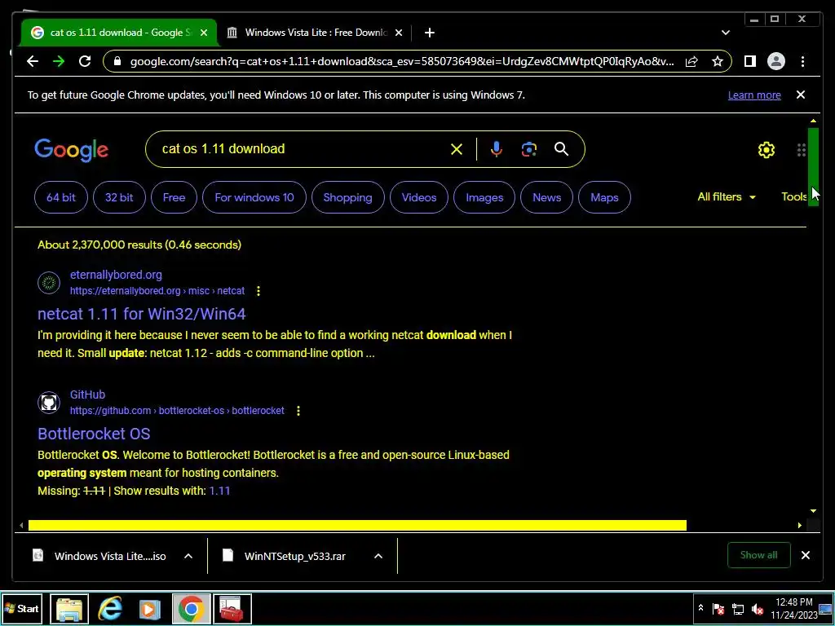Screen dimensions: 835x626
Task: Go forward with the green forward arrow
Action: 59,61
